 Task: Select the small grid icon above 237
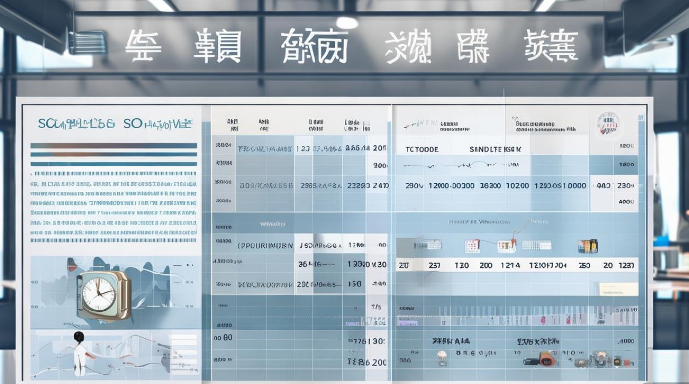point(428,245)
